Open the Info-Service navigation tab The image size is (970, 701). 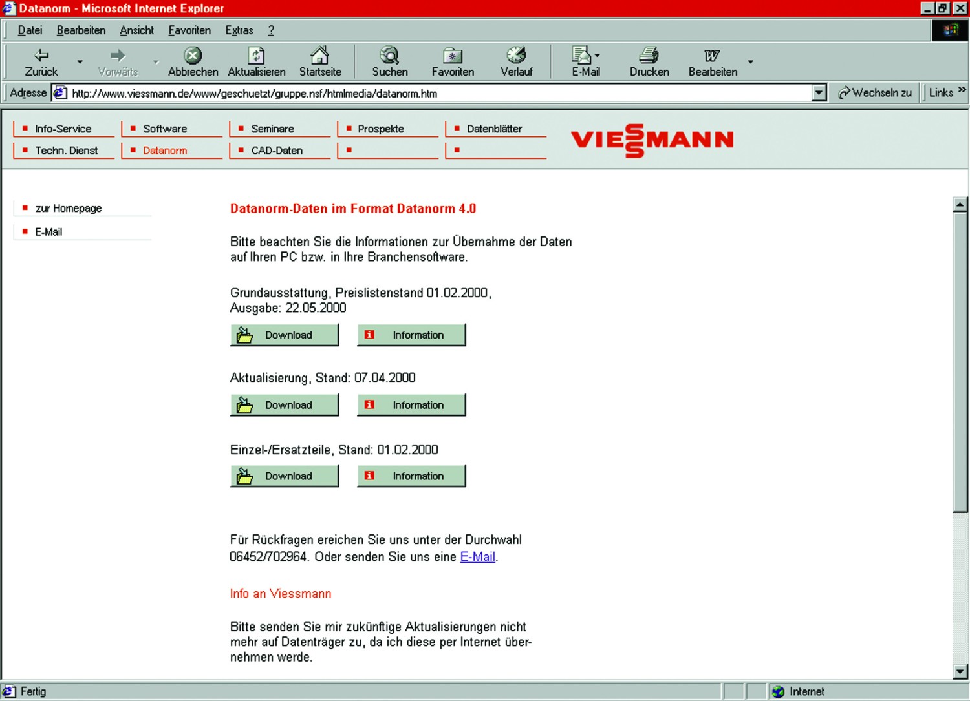[63, 129]
